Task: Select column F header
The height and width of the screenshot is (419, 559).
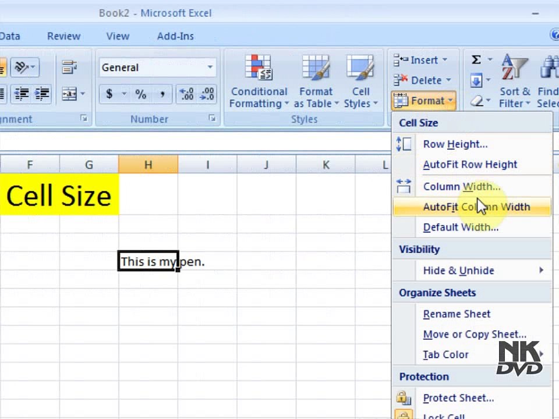Action: click(30, 165)
